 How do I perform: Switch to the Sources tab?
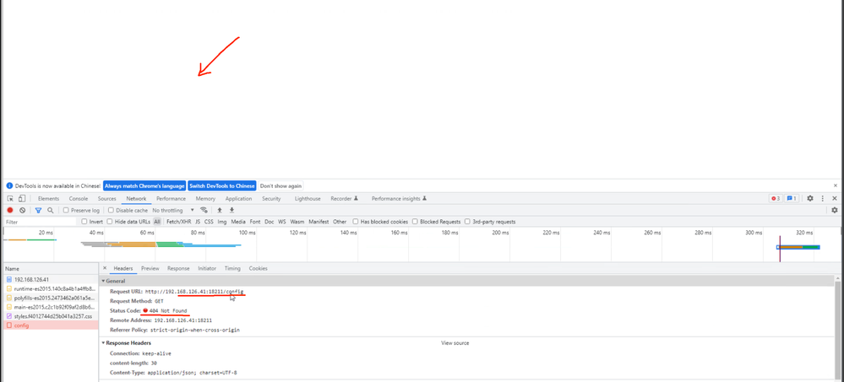click(x=106, y=198)
